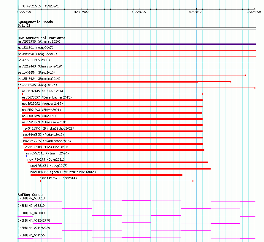Open variant esv3543424 (Boomsma2014) label
Screen dimensions: 264x242
click(39, 79)
